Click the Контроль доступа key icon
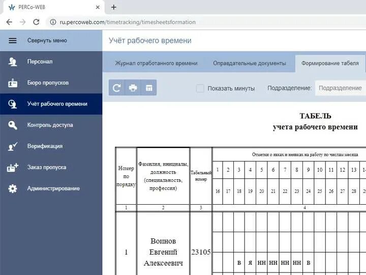 tap(13, 125)
